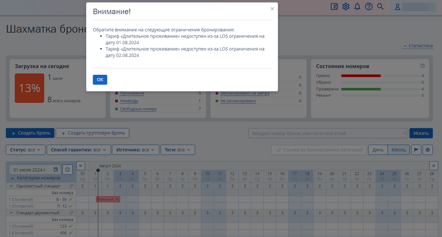Viewport: 442px width, 237px height.
Task: Collapse Стандарт двухместный category
Action: click(x=11, y=213)
